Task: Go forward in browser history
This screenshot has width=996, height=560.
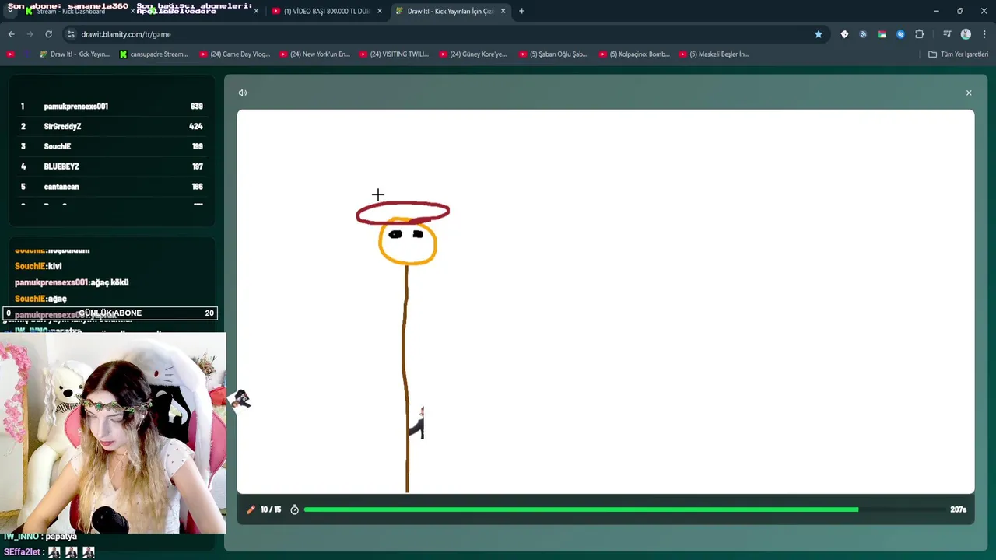Action: click(30, 34)
